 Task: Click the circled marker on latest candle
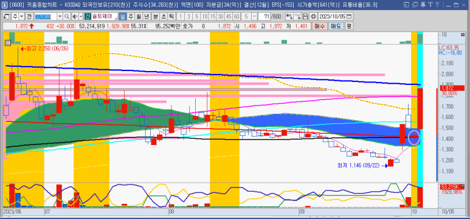[x=415, y=137]
